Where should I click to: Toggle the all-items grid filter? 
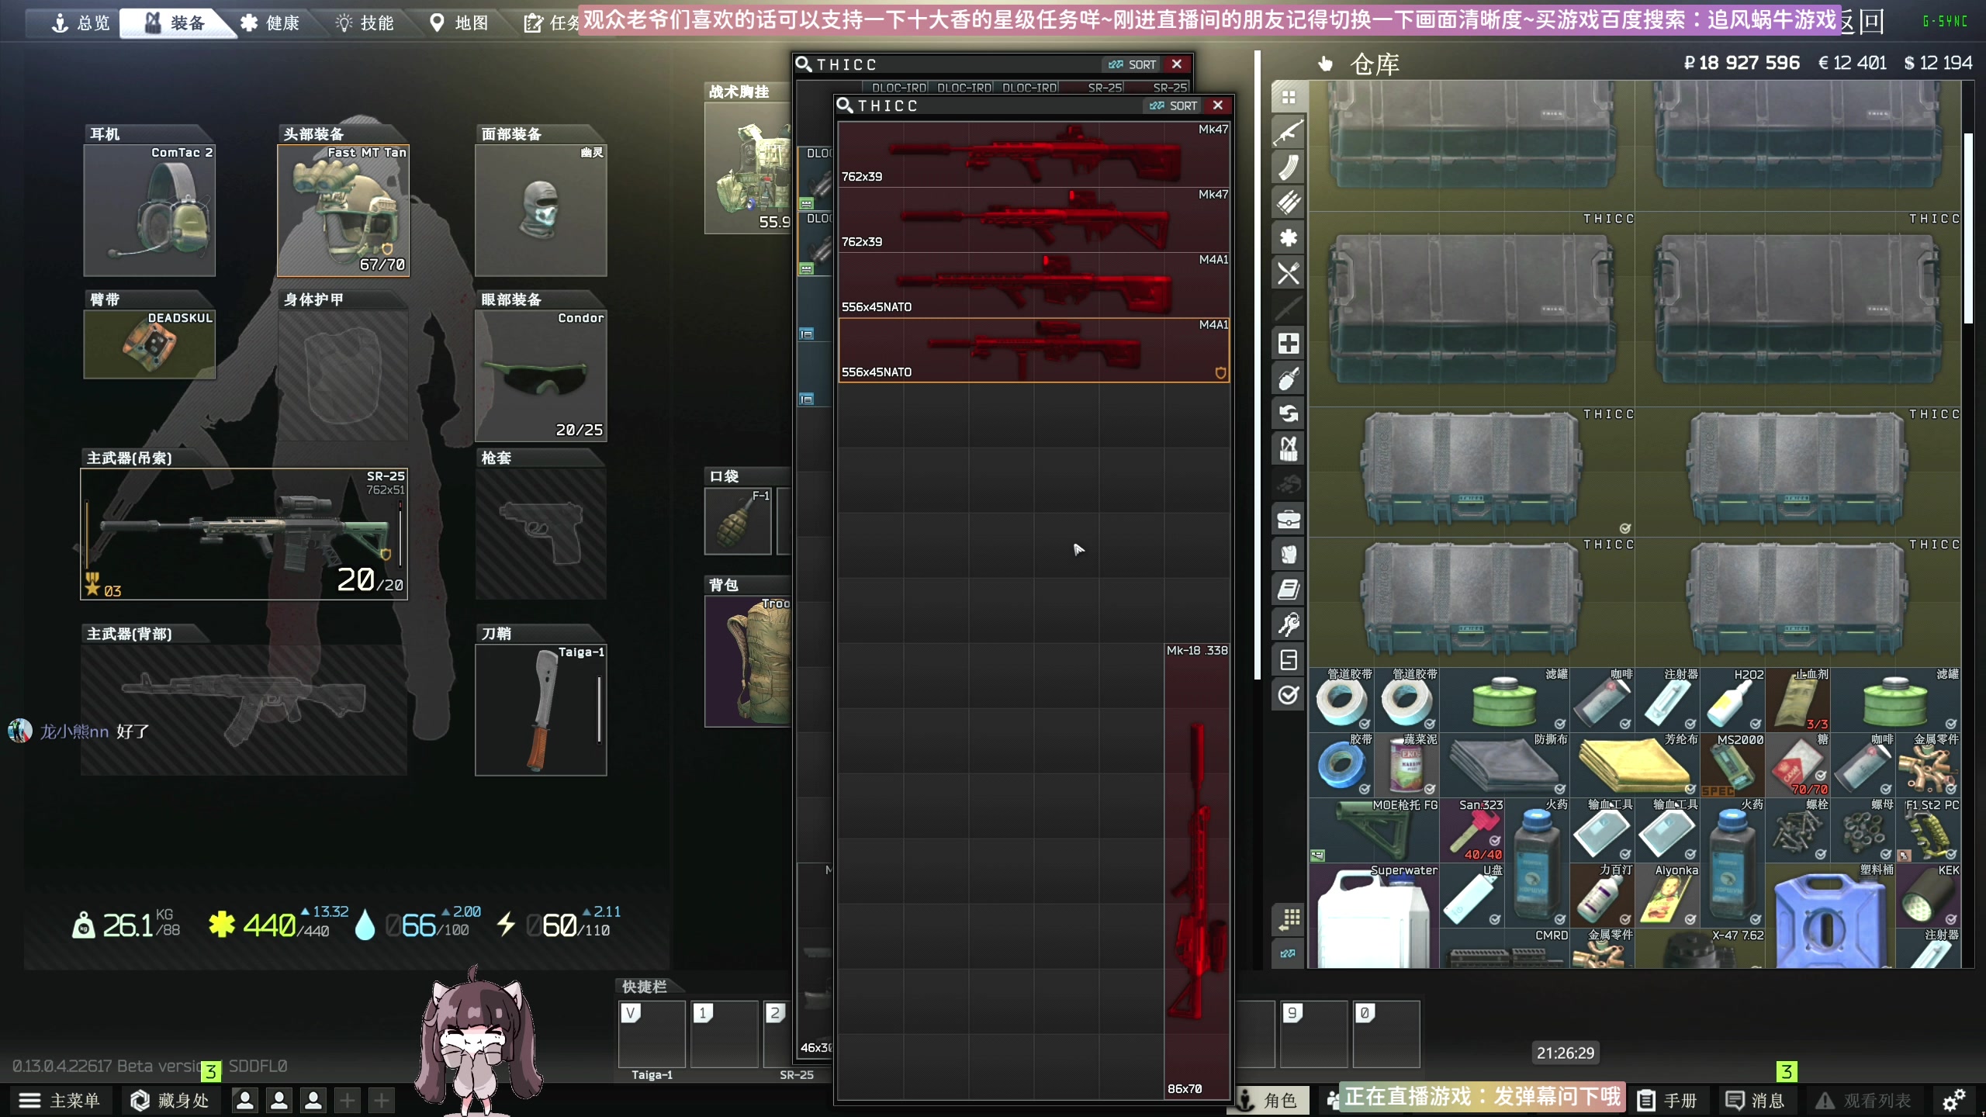1288,97
